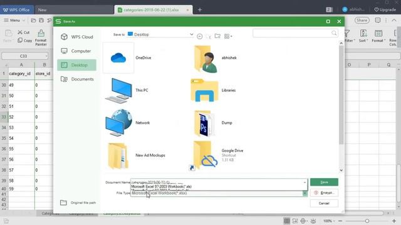Open the Google Drive shortcut

[205, 155]
